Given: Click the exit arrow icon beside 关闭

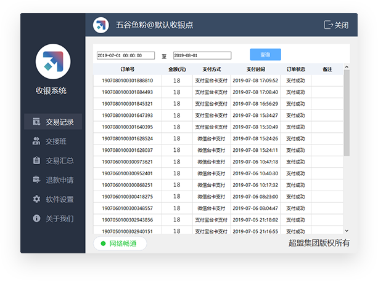Looking at the screenshot, I should point(328,25).
